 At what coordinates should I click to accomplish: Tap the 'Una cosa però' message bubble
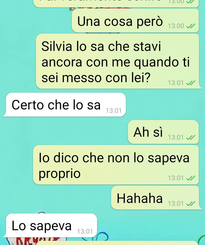pos(135,20)
